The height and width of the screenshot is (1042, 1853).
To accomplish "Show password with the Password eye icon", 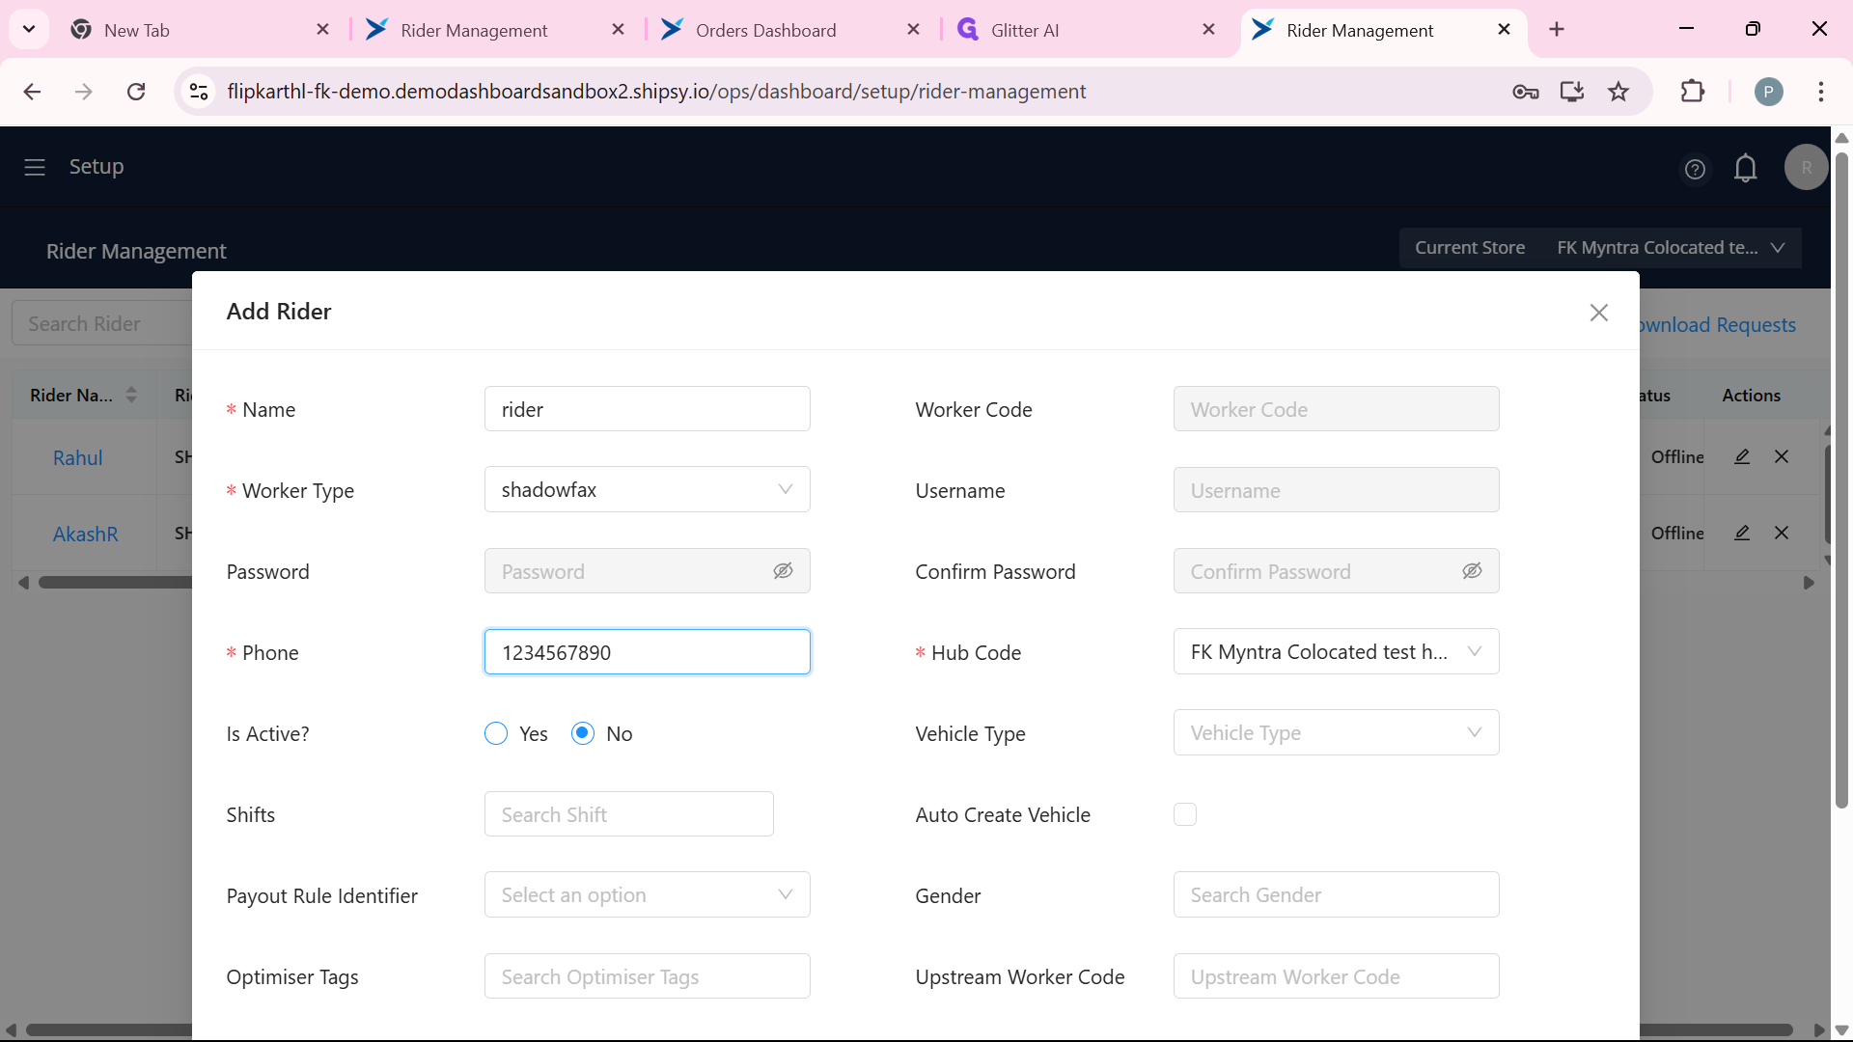I will point(783,571).
